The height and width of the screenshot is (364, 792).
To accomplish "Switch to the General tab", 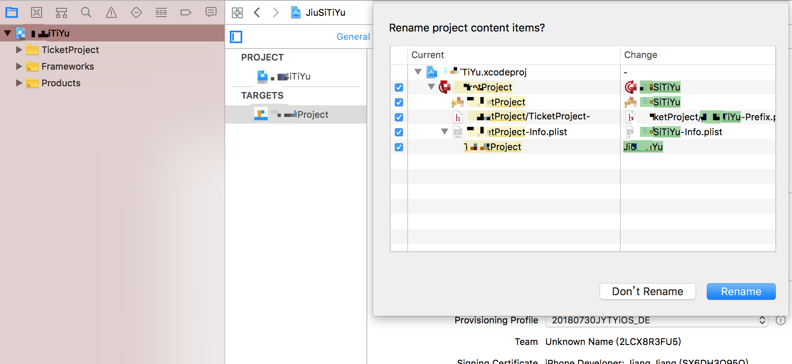I will [x=353, y=37].
